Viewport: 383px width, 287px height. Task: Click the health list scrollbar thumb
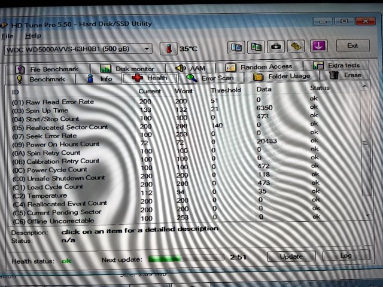coord(366,143)
